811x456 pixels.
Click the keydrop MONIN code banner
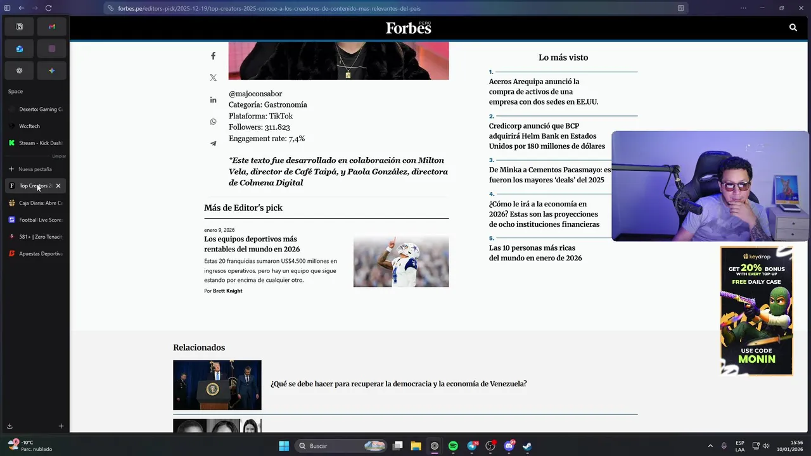(757, 311)
